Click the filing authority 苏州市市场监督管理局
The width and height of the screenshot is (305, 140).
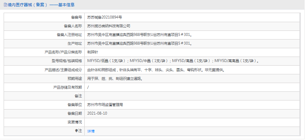pos(105,105)
